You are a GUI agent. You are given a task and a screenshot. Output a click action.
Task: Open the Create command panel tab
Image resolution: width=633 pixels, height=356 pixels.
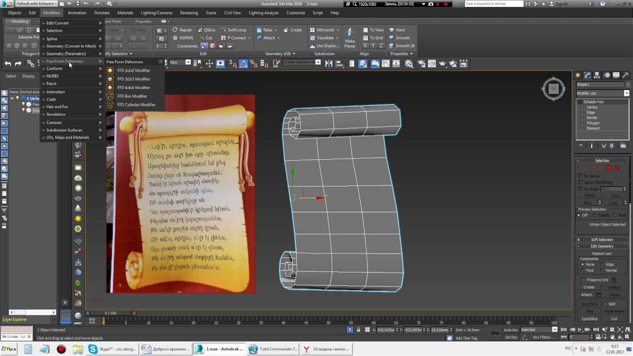[x=578, y=75]
